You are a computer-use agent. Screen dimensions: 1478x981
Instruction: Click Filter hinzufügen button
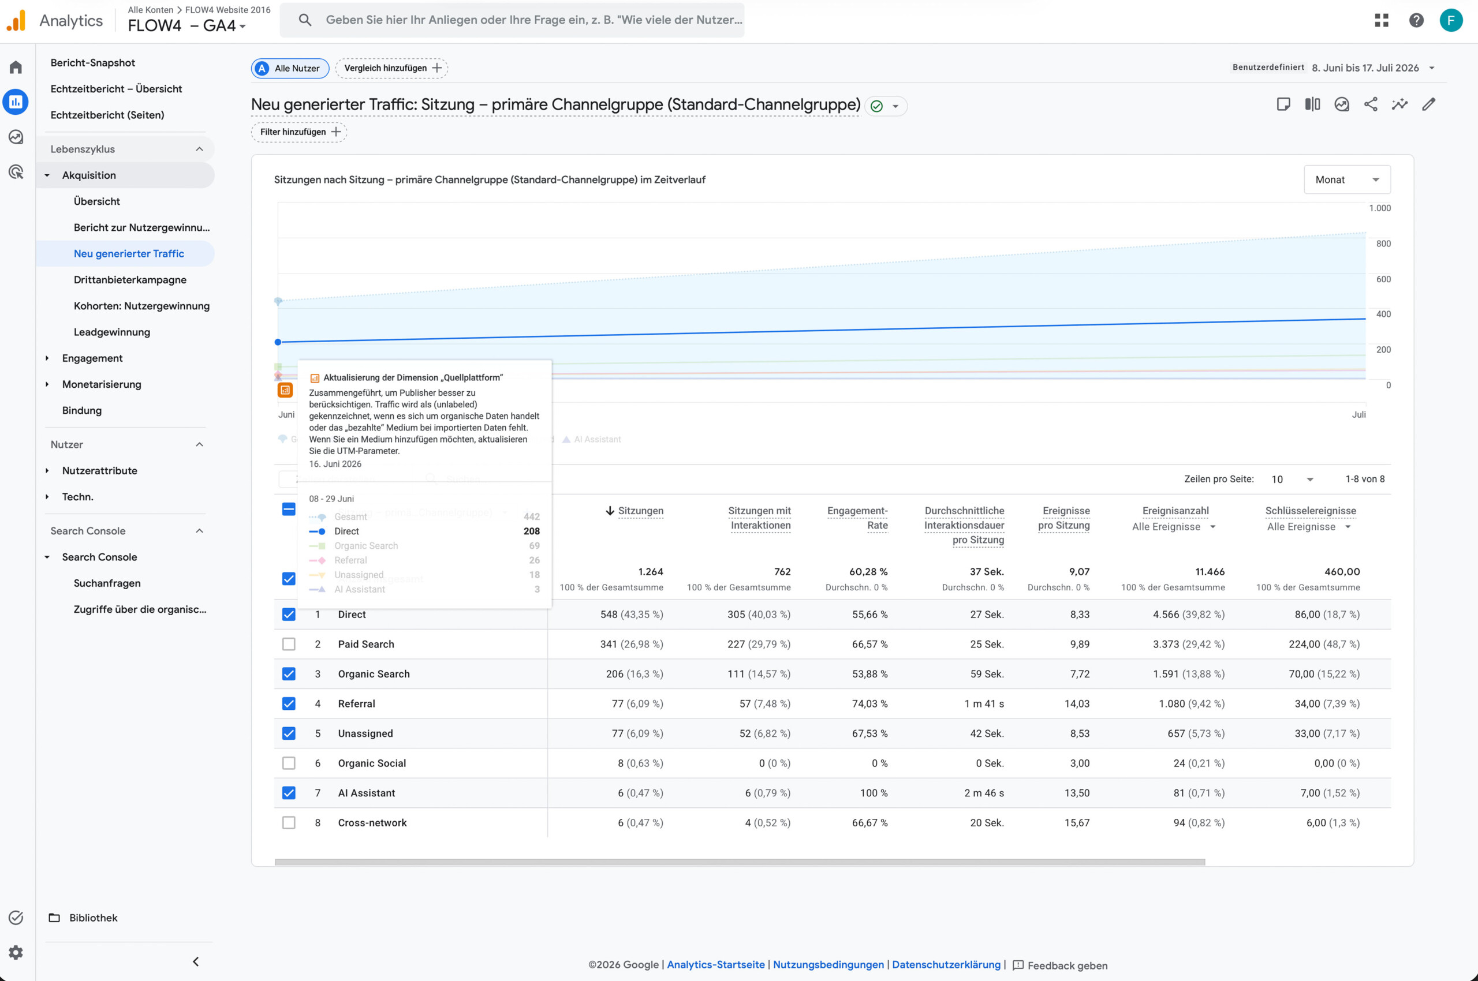pyautogui.click(x=299, y=132)
